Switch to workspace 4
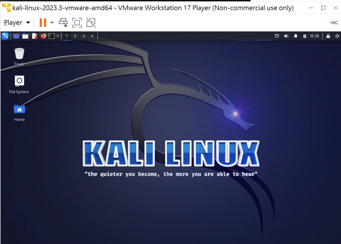 pyautogui.click(x=92, y=36)
